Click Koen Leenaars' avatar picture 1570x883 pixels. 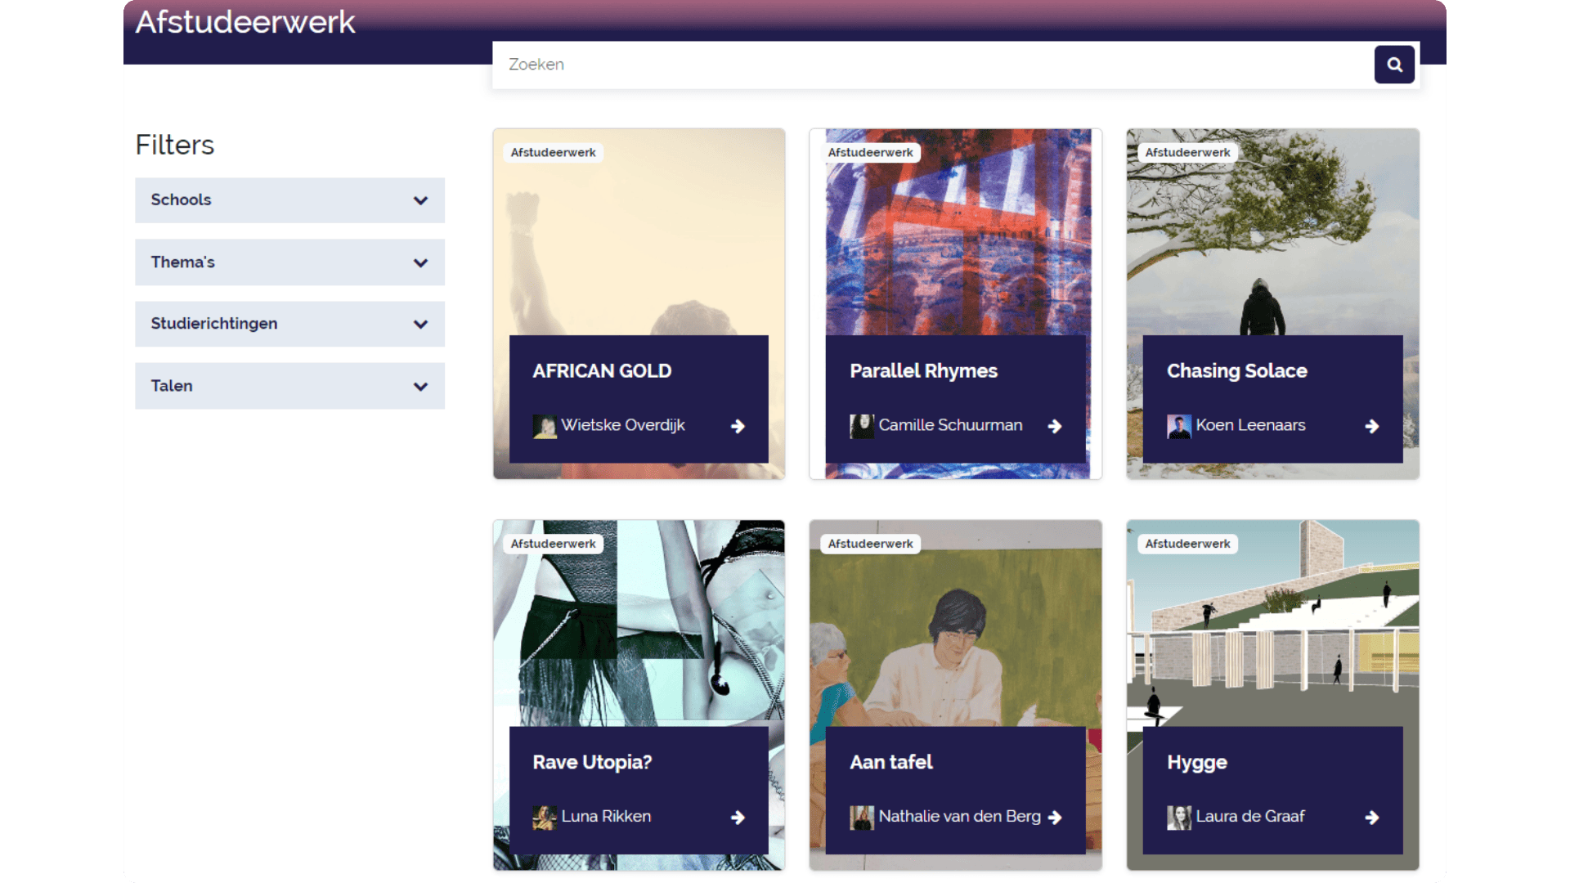click(1178, 426)
